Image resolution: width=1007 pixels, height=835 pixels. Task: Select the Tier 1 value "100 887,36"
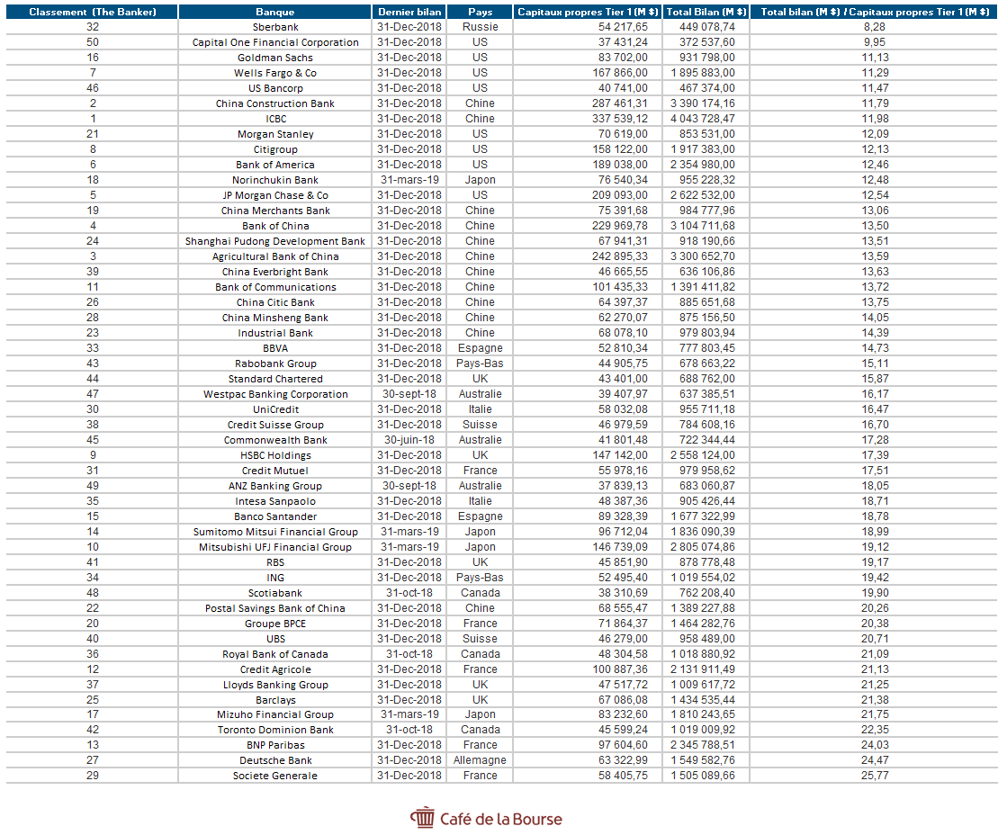click(x=620, y=669)
